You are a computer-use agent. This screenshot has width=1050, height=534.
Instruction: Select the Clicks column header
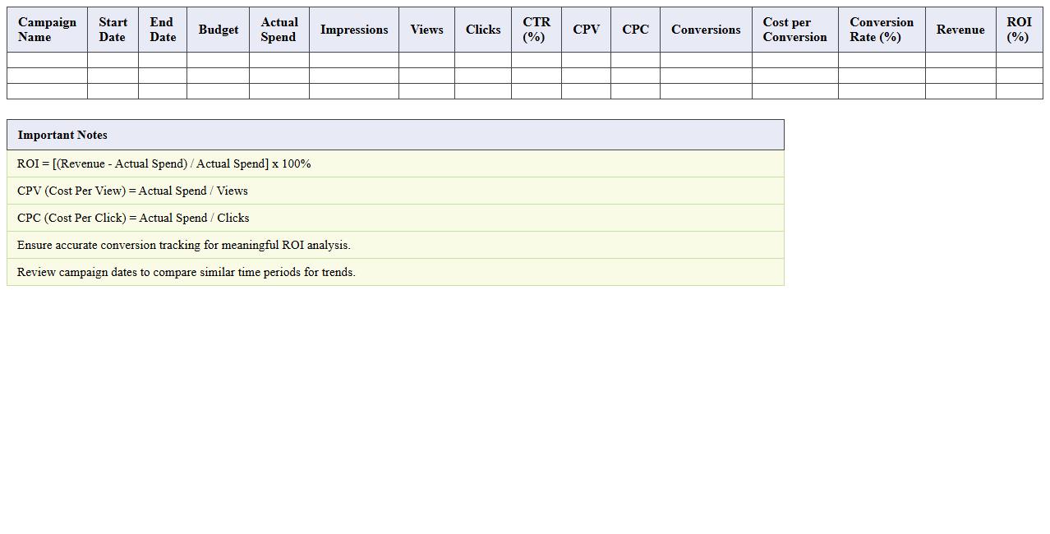[482, 30]
